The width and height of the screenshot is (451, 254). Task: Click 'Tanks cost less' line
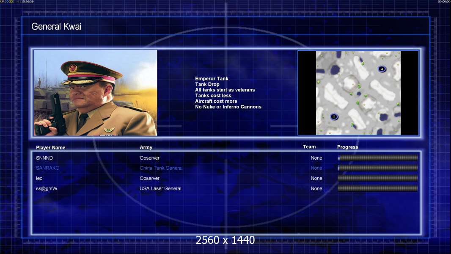coord(213,96)
